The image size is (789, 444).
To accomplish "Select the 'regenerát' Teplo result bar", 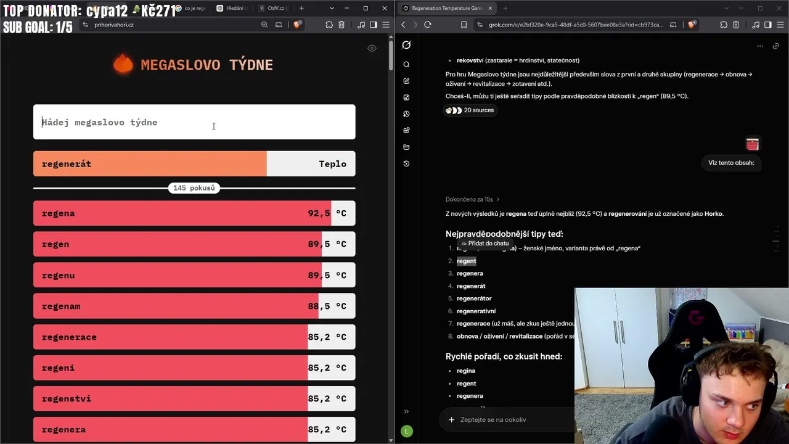I will tap(194, 164).
